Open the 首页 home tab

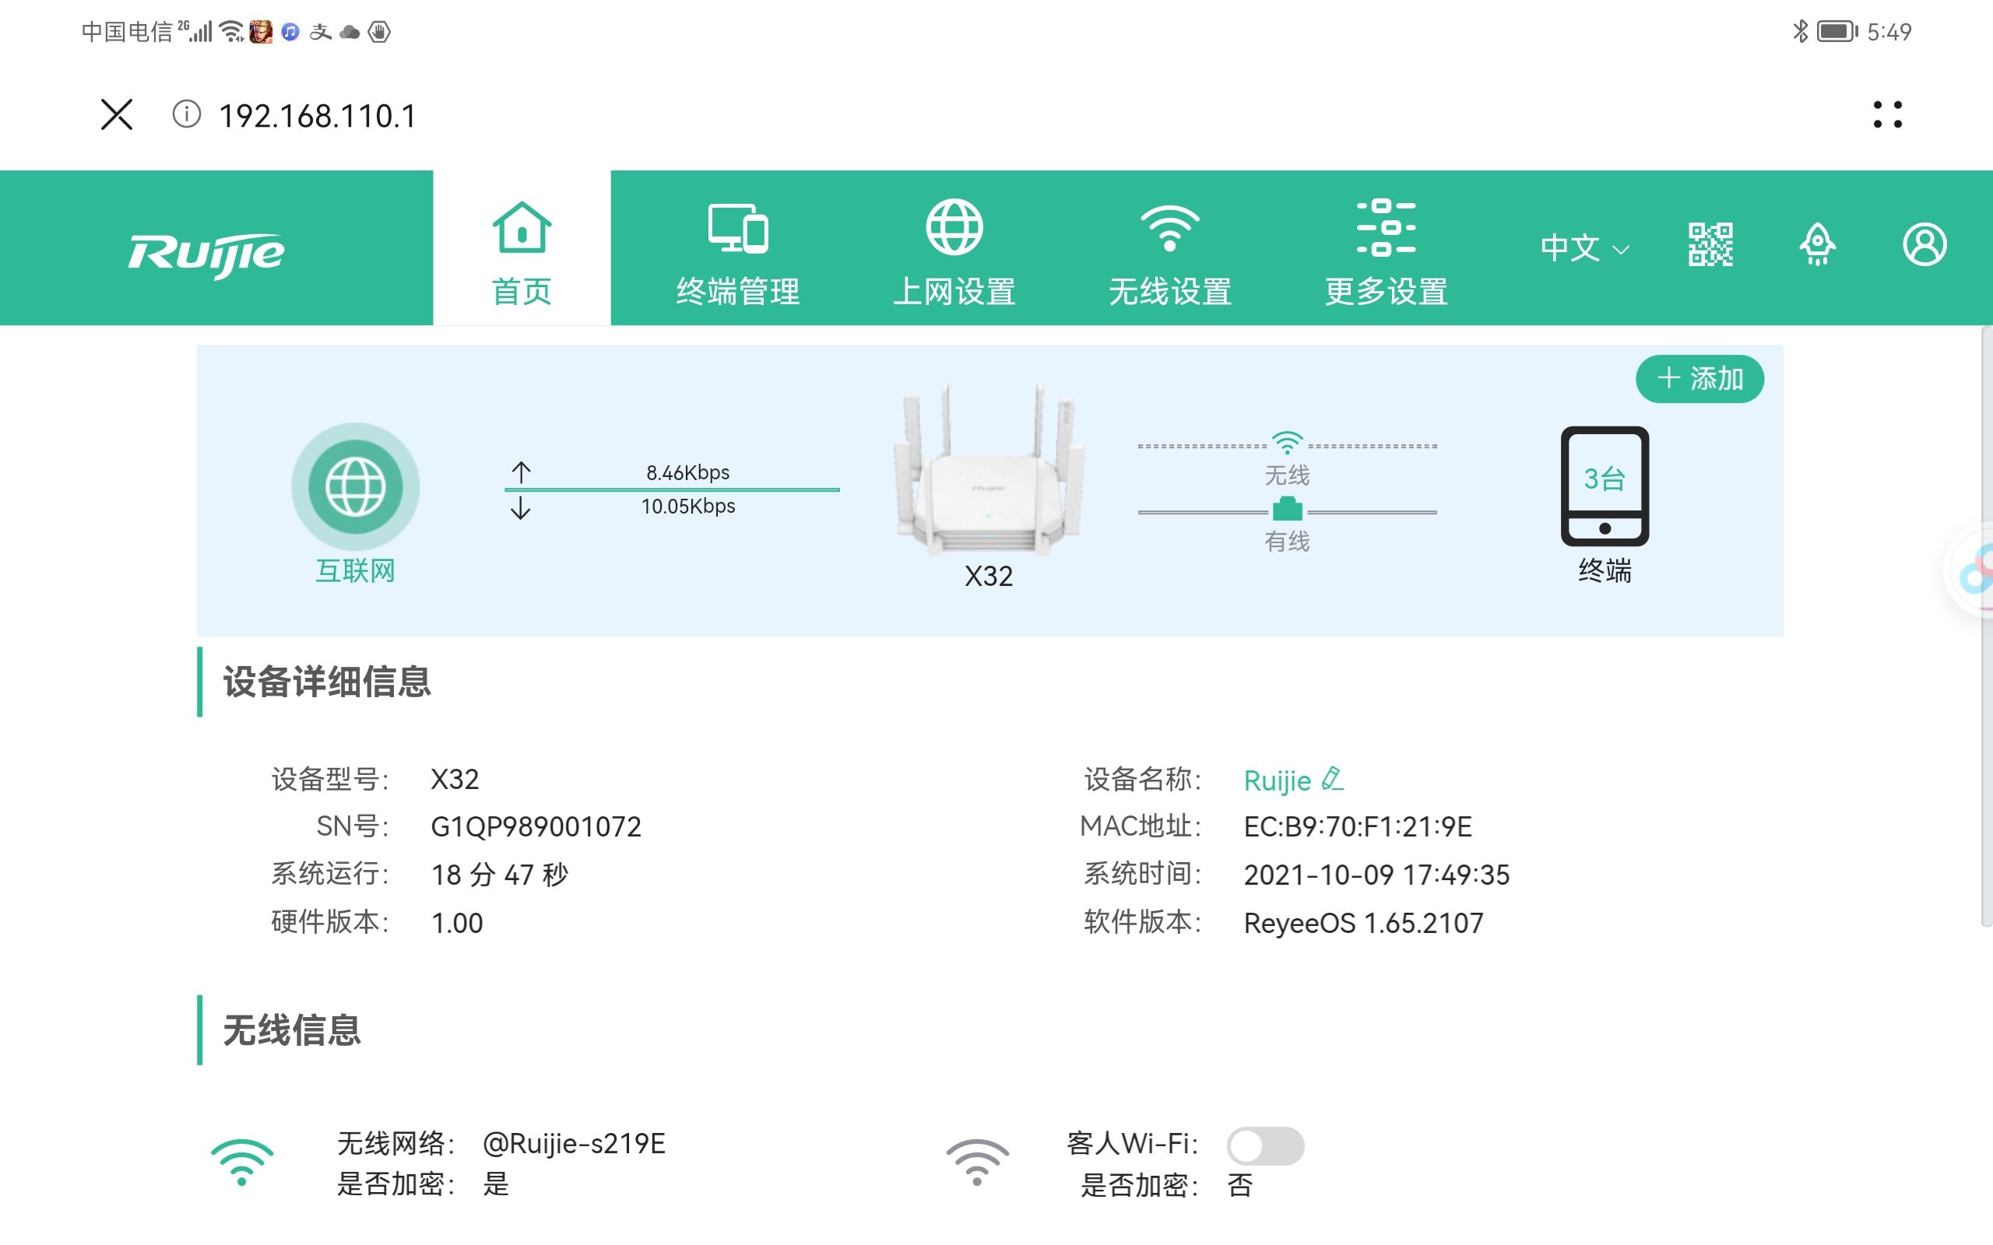tap(522, 248)
